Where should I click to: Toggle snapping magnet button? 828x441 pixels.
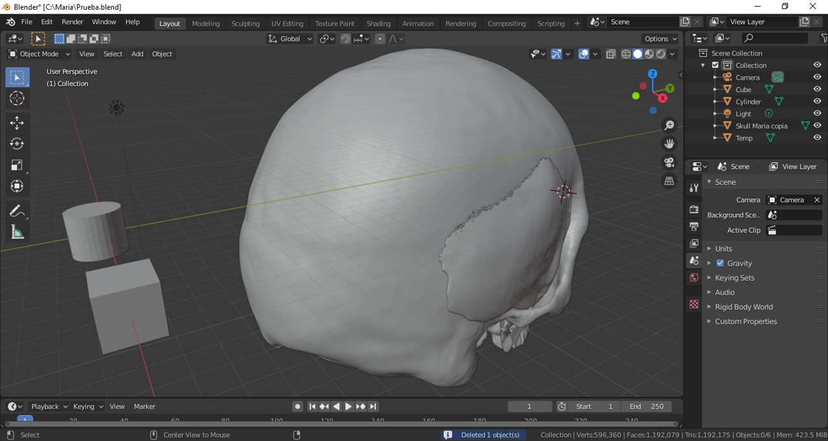pos(345,39)
